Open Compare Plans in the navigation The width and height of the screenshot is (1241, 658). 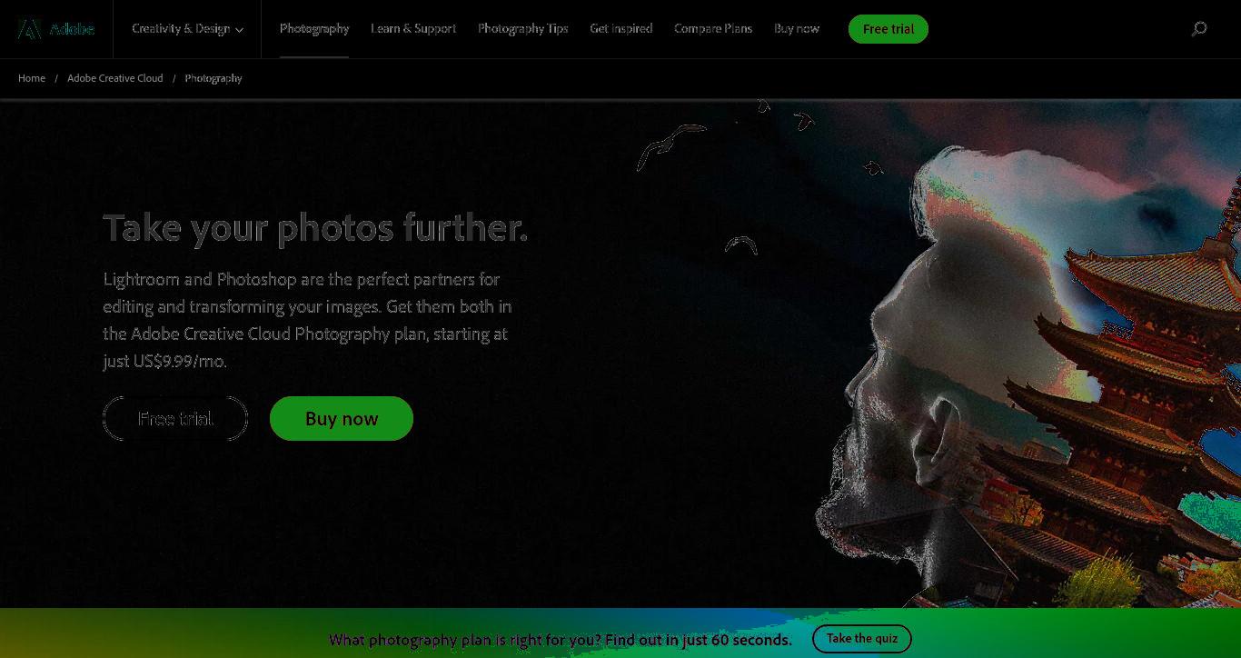[x=713, y=29]
